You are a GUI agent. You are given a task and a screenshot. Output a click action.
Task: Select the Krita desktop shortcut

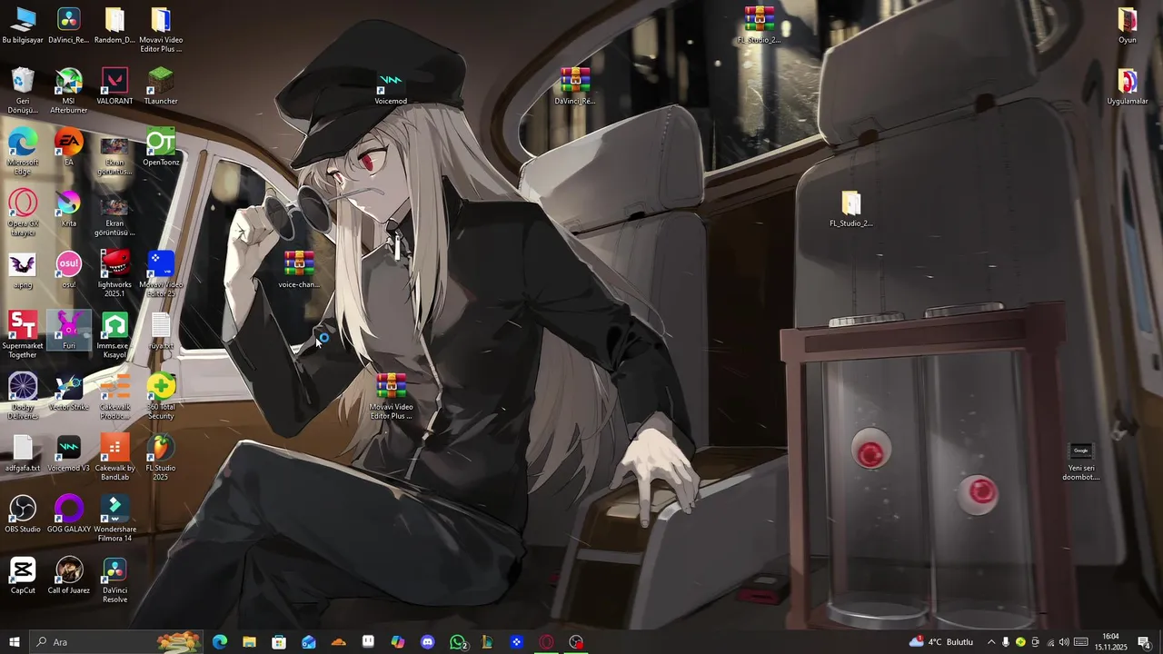click(69, 209)
